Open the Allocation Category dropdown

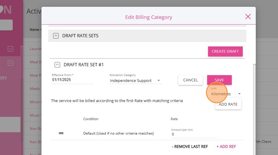point(135,80)
